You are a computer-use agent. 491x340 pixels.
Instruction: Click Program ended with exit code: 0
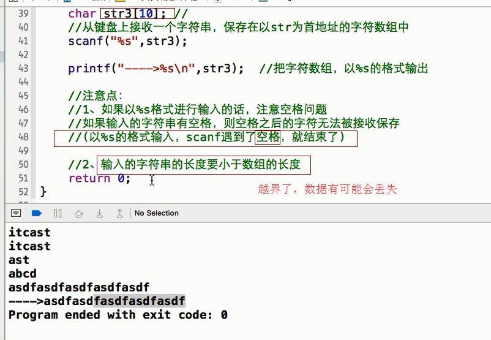coord(118,315)
